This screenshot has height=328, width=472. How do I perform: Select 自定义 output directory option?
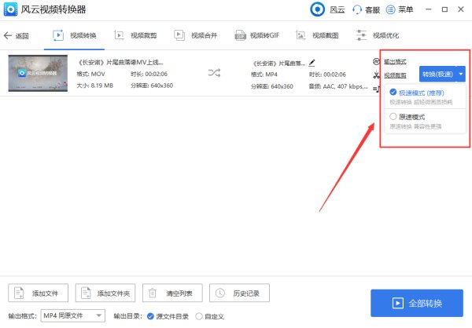[x=210, y=316]
